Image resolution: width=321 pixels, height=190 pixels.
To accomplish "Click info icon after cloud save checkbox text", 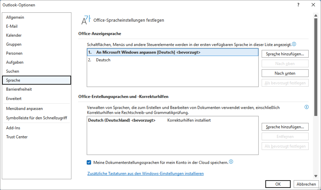I will coord(231,162).
